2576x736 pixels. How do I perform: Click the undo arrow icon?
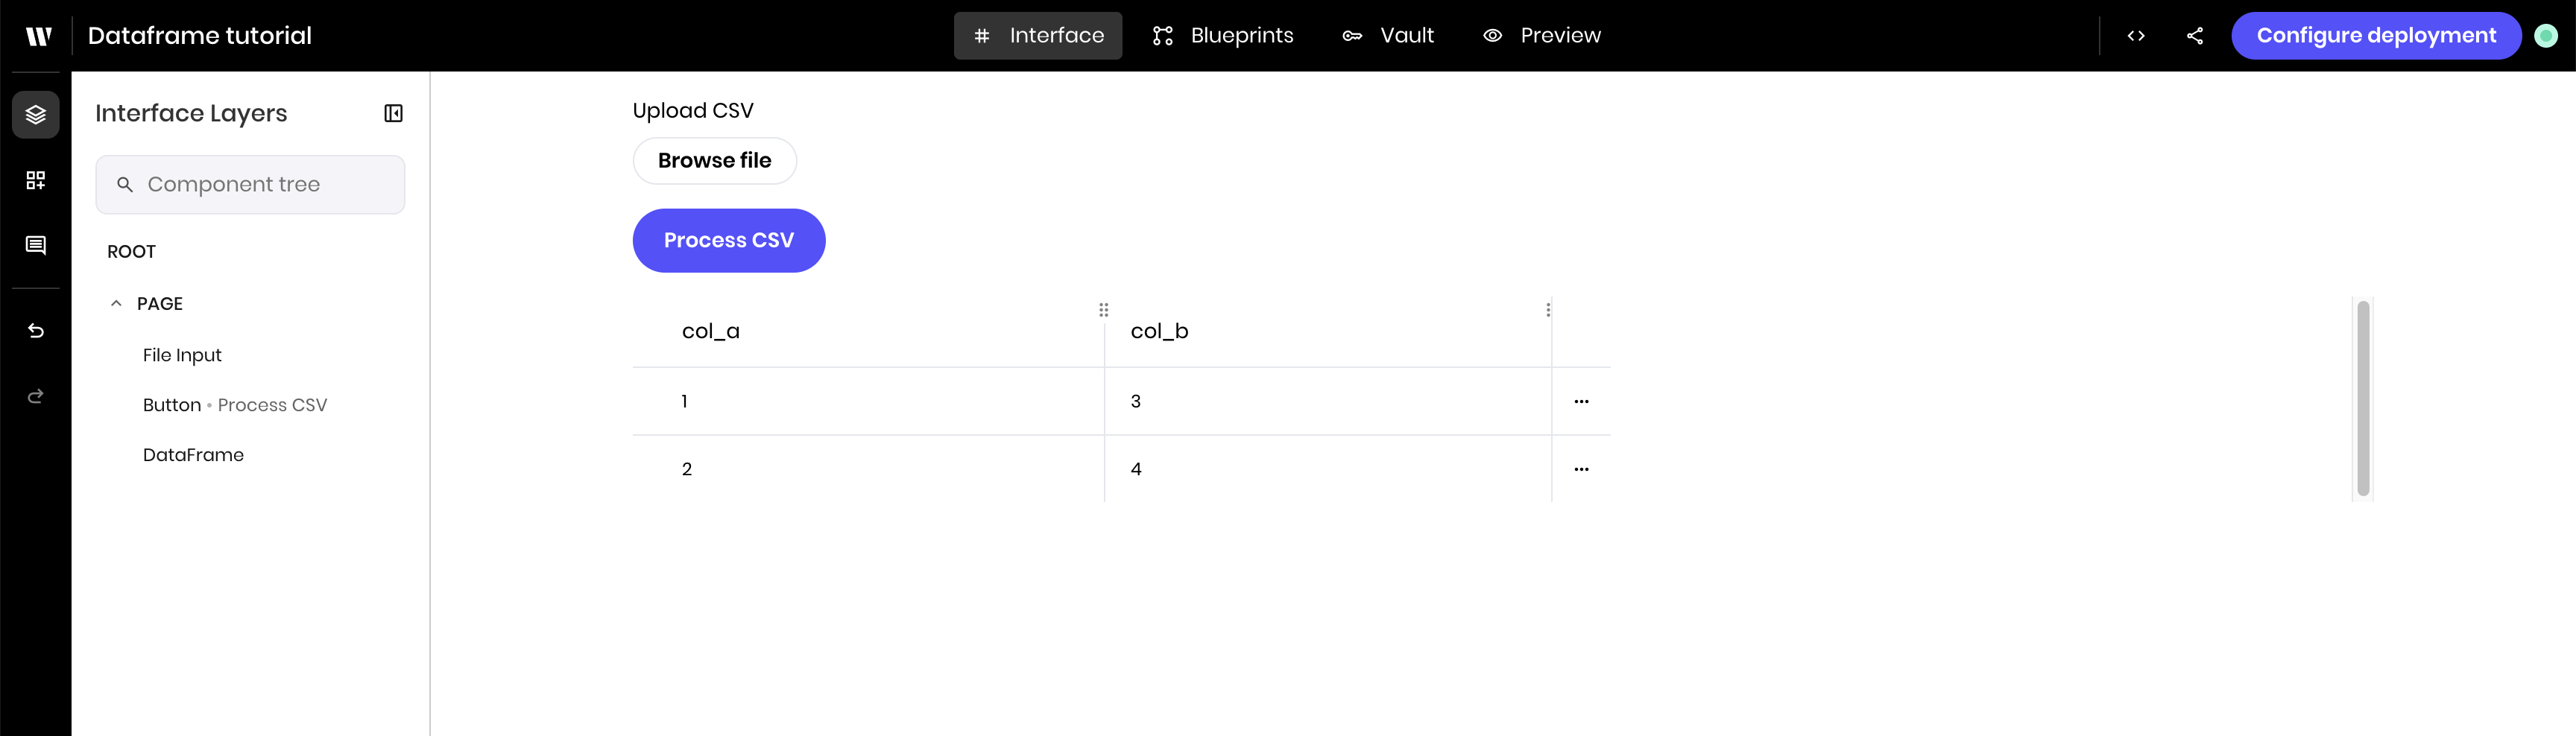[x=35, y=330]
